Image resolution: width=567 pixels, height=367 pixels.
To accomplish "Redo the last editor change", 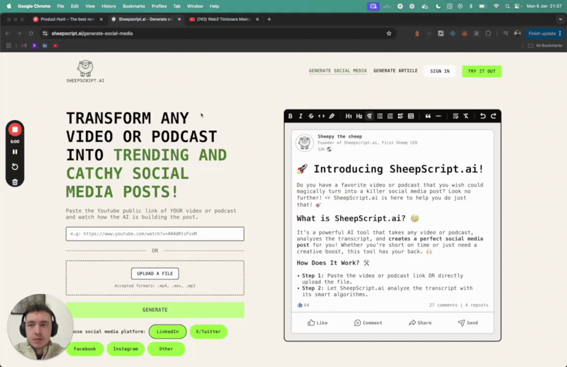I will coord(493,116).
